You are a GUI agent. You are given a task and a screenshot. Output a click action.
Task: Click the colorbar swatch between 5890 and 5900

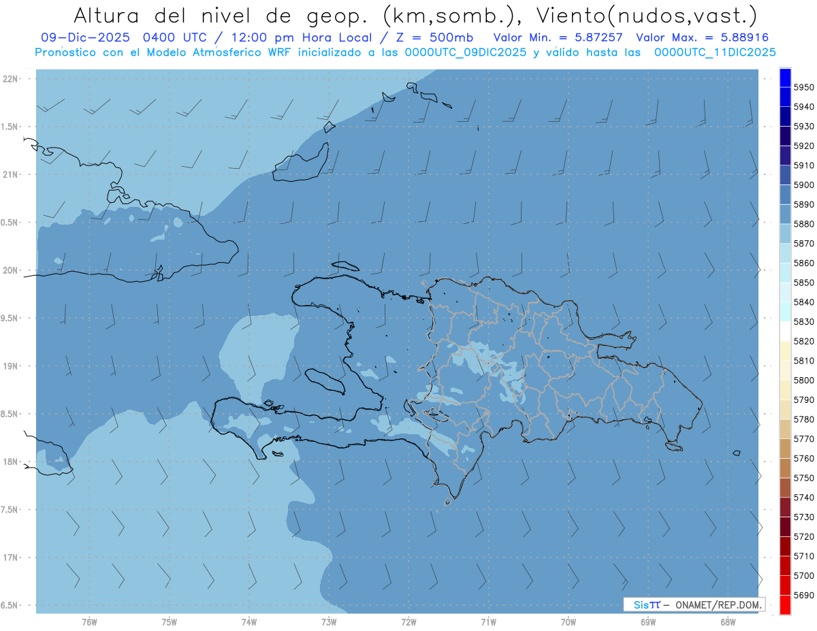coord(785,195)
